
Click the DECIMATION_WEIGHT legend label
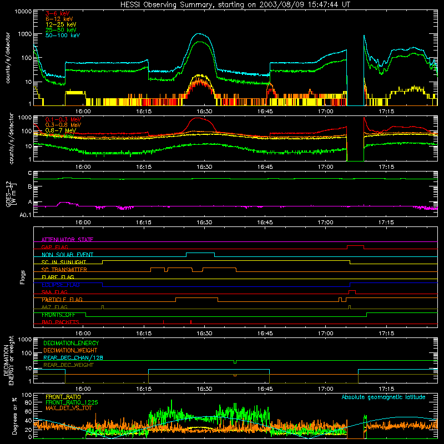point(70,350)
